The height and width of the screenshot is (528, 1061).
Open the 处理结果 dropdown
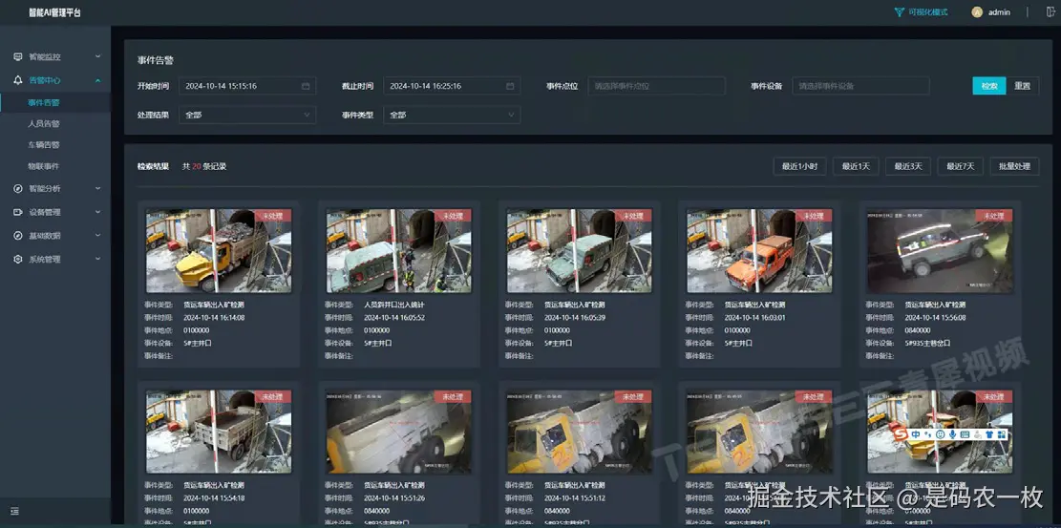247,116
